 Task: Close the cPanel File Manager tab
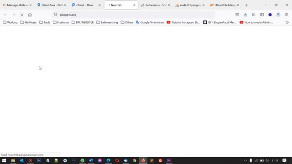[x=238, y=5]
